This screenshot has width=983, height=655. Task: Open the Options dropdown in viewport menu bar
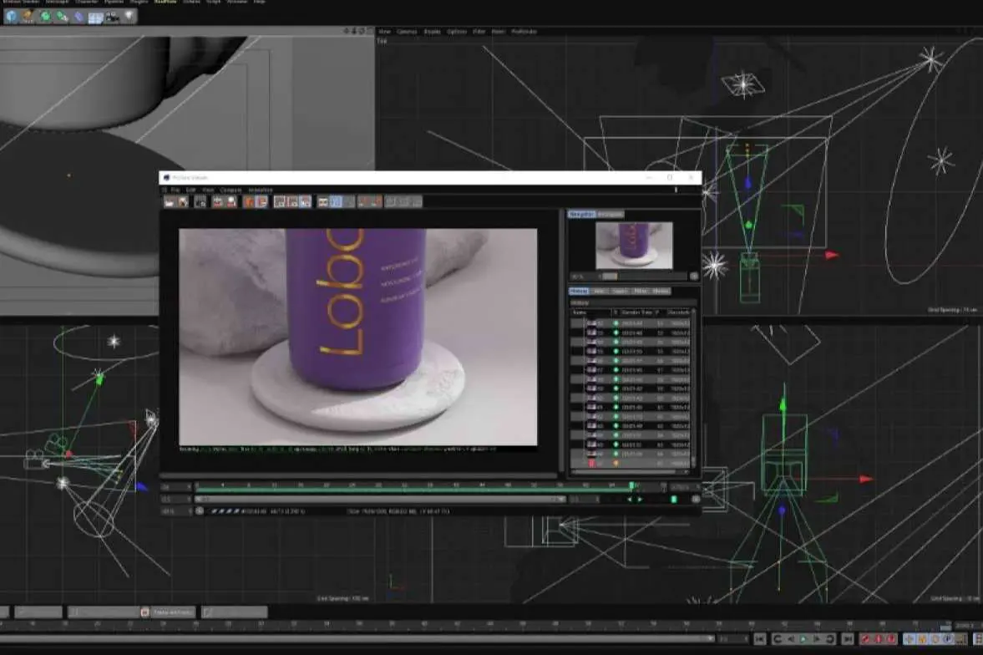pyautogui.click(x=457, y=32)
